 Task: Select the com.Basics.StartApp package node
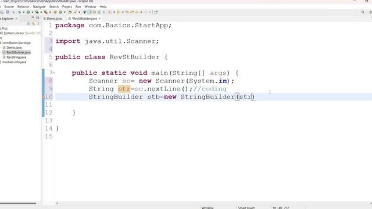pyautogui.click(x=16, y=43)
